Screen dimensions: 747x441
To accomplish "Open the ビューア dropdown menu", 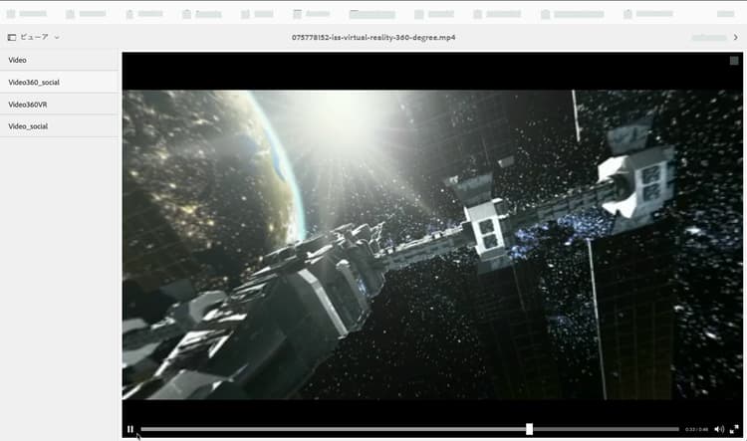I will (x=33, y=37).
